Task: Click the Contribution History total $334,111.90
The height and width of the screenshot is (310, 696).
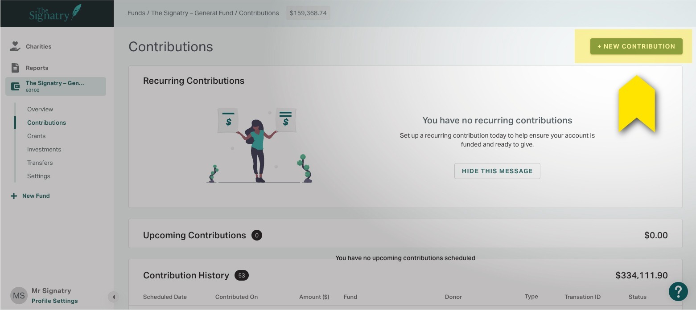Action: click(642, 276)
